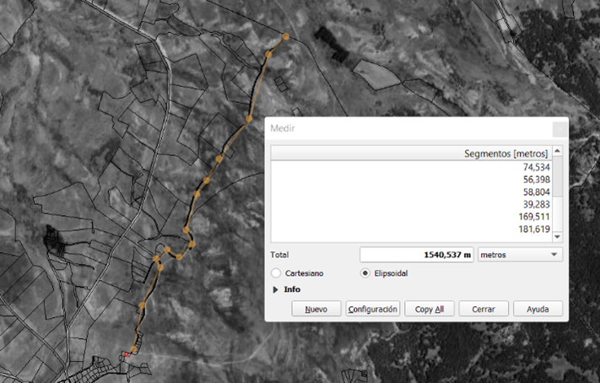Click the Total distance field
The width and height of the screenshot is (600, 383).
point(416,254)
